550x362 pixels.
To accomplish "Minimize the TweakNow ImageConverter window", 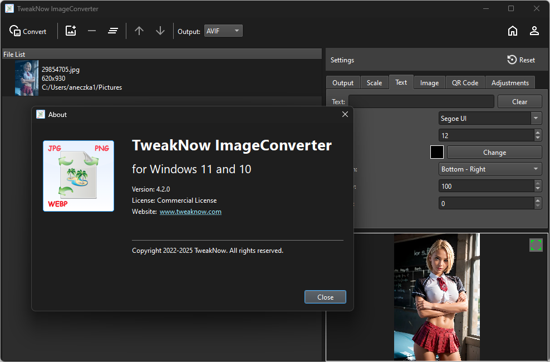I will 486,8.
